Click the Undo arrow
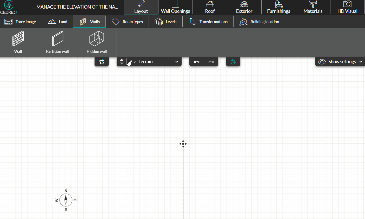Image resolution: width=365 pixels, height=219 pixels. tap(196, 62)
